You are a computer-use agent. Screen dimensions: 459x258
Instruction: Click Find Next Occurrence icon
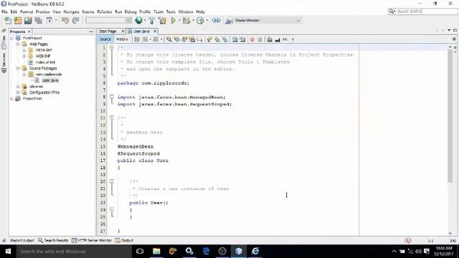click(184, 39)
